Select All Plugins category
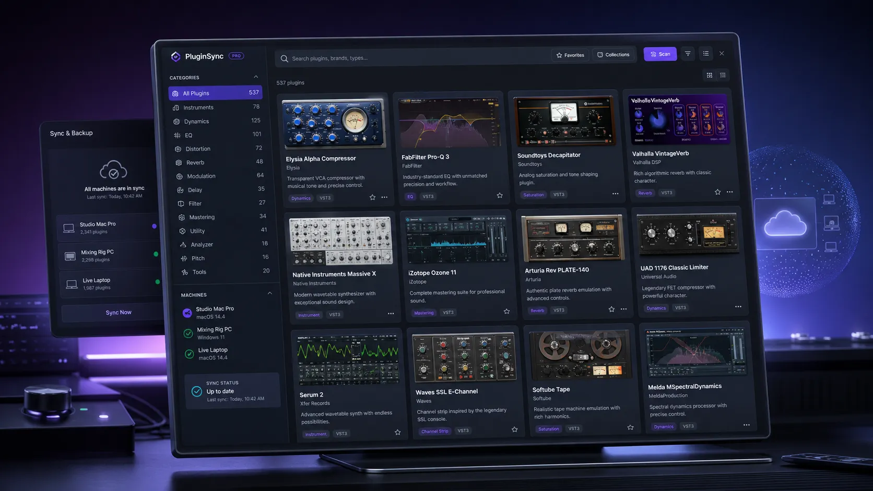Viewport: 873px width, 491px height. point(215,93)
